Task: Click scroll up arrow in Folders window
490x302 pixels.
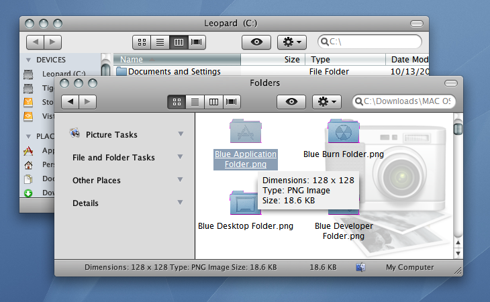Action: (458, 243)
